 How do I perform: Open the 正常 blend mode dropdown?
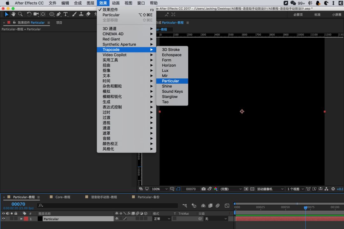pyautogui.click(x=162, y=219)
